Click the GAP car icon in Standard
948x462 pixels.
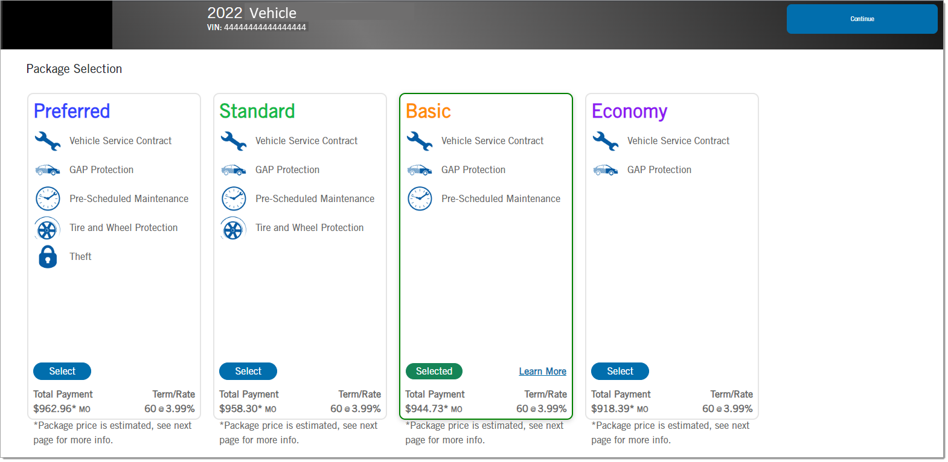[x=234, y=170]
